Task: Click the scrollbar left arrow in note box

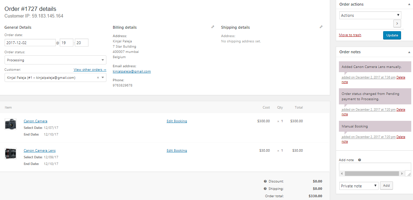Action: (x=342, y=173)
